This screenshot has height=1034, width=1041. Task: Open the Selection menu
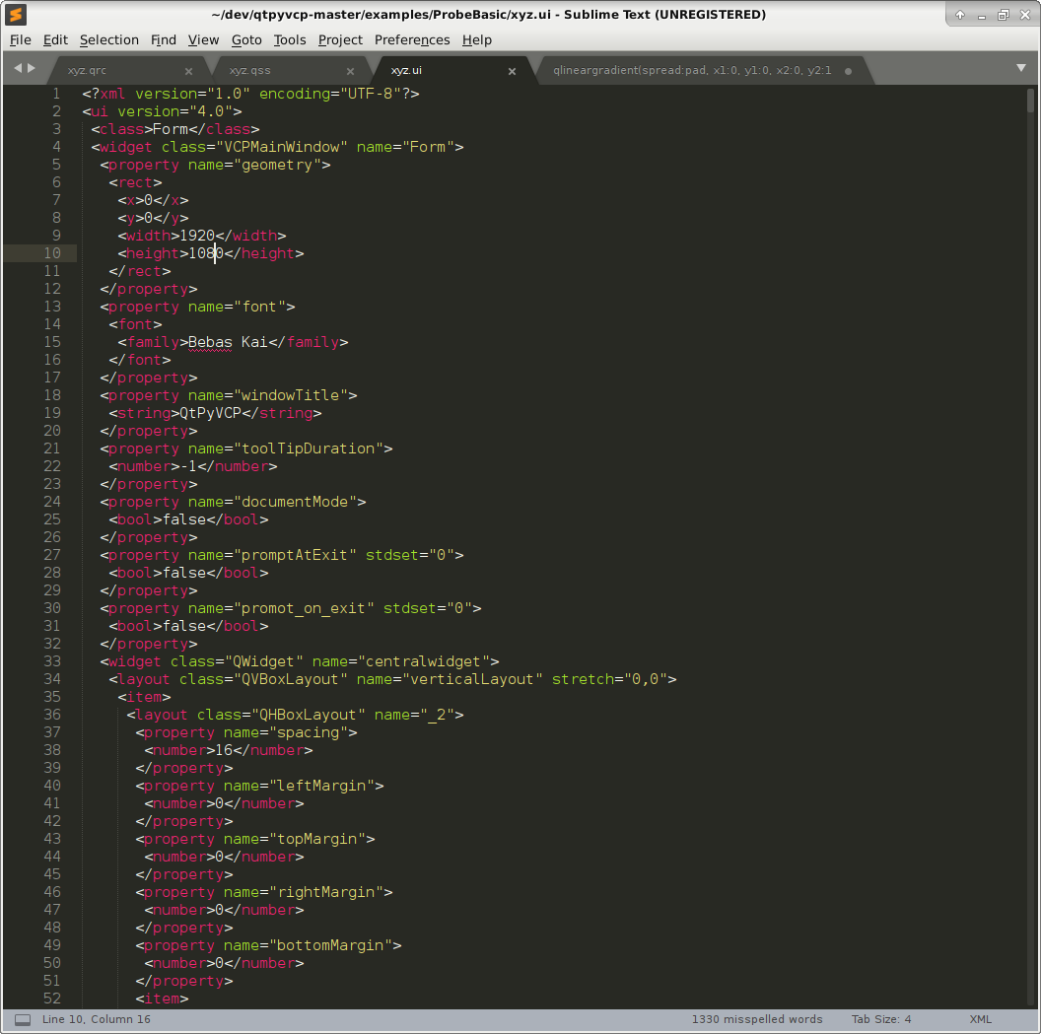click(x=108, y=39)
